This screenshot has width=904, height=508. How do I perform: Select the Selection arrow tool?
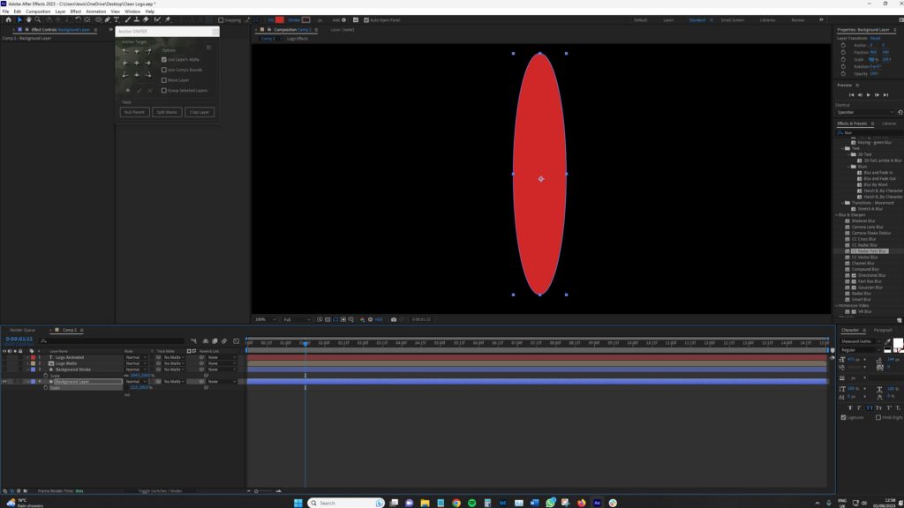coord(19,19)
